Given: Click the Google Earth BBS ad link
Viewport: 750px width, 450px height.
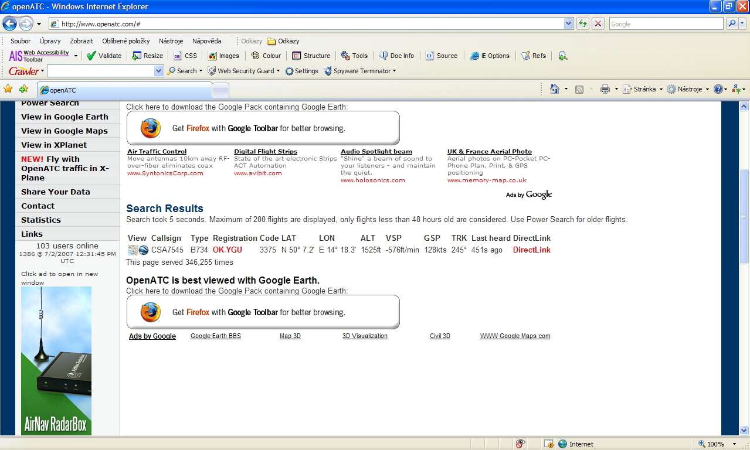Looking at the screenshot, I should point(216,336).
